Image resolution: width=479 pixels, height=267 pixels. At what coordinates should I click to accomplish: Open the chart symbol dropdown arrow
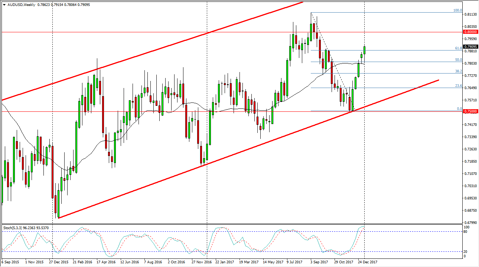point(3,5)
